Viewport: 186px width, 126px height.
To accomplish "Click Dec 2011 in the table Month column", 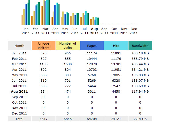I will [19, 113].
